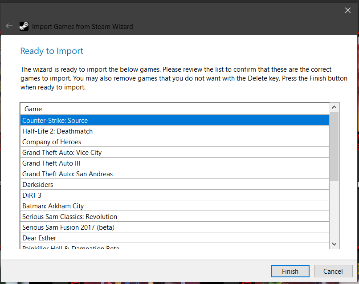359x284 pixels.
Task: Click the Game column header
Action: click(175, 109)
